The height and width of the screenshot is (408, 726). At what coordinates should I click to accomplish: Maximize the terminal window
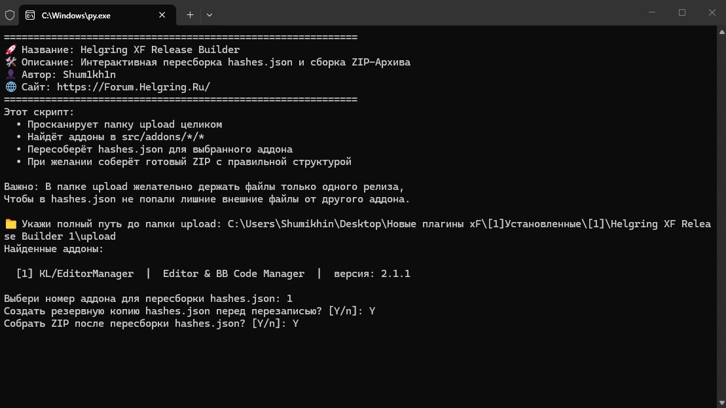coord(682,12)
